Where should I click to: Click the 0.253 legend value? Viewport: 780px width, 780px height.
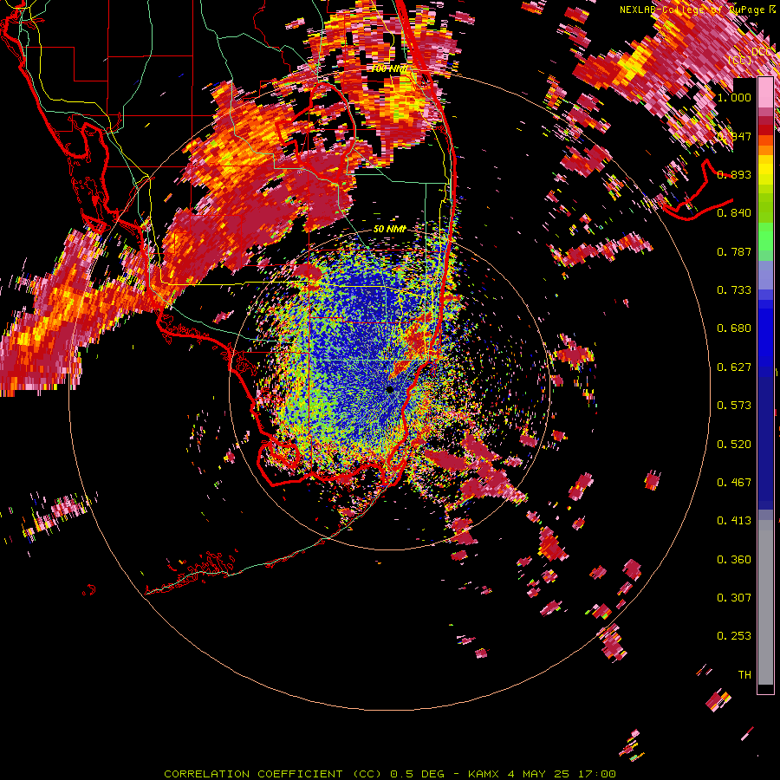pos(734,636)
